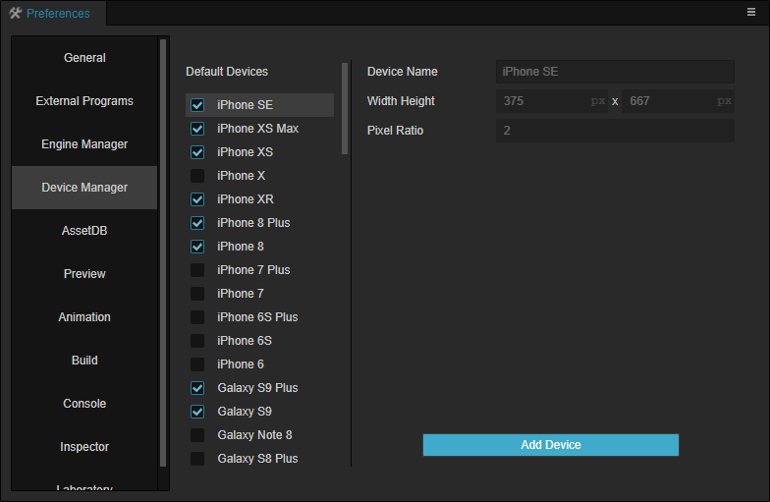This screenshot has width=770, height=502.
Task: Uncheck the iPhone SE checkbox
Action: point(197,105)
